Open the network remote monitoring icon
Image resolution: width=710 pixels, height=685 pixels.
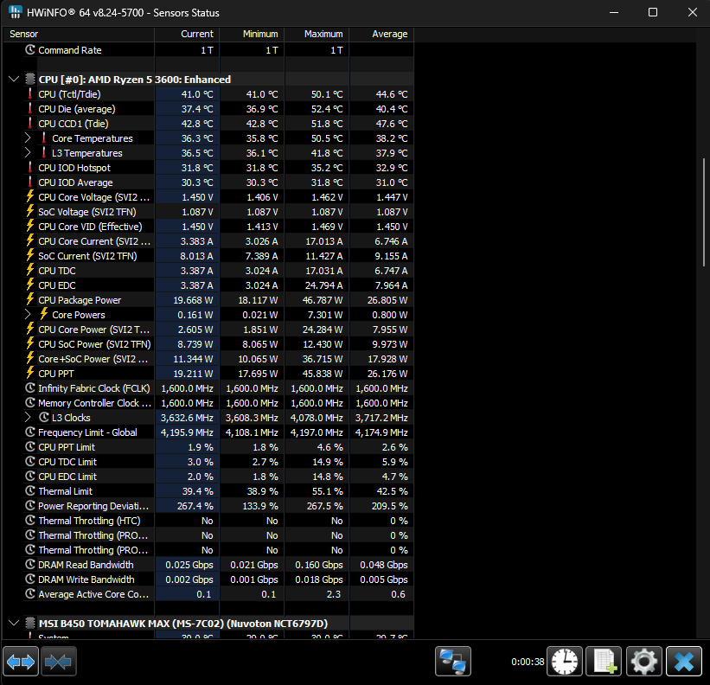click(x=453, y=662)
